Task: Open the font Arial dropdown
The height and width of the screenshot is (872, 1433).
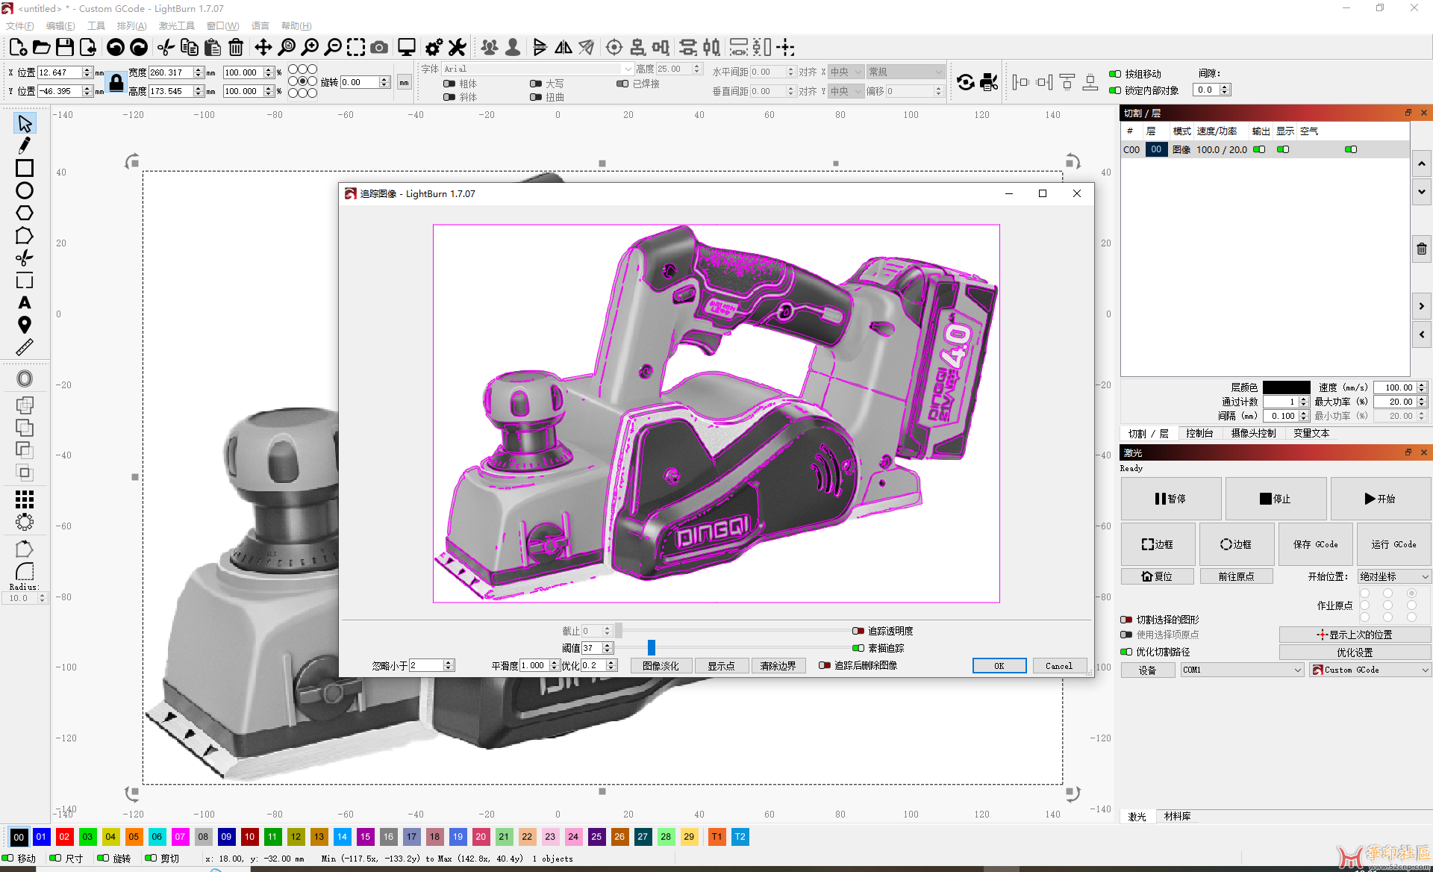Action: pos(537,69)
